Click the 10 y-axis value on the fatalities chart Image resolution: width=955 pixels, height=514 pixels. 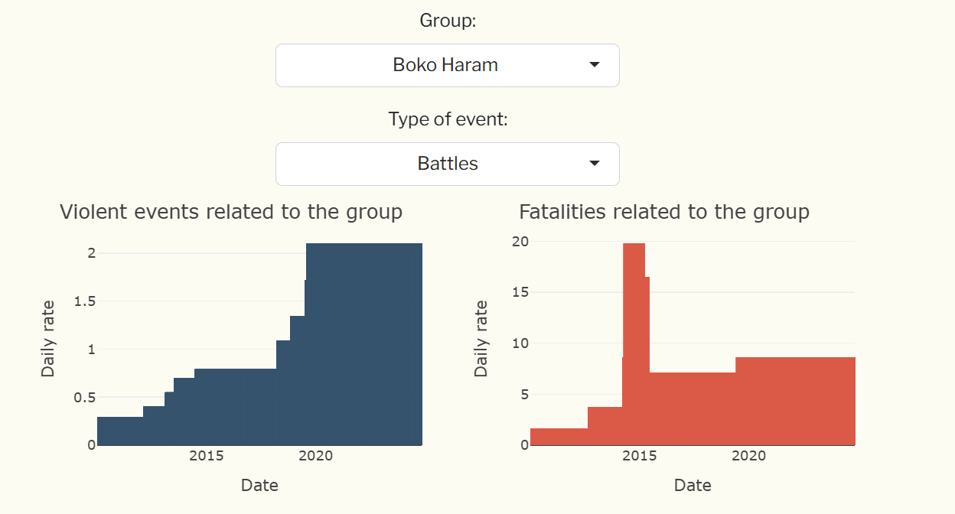tap(520, 343)
